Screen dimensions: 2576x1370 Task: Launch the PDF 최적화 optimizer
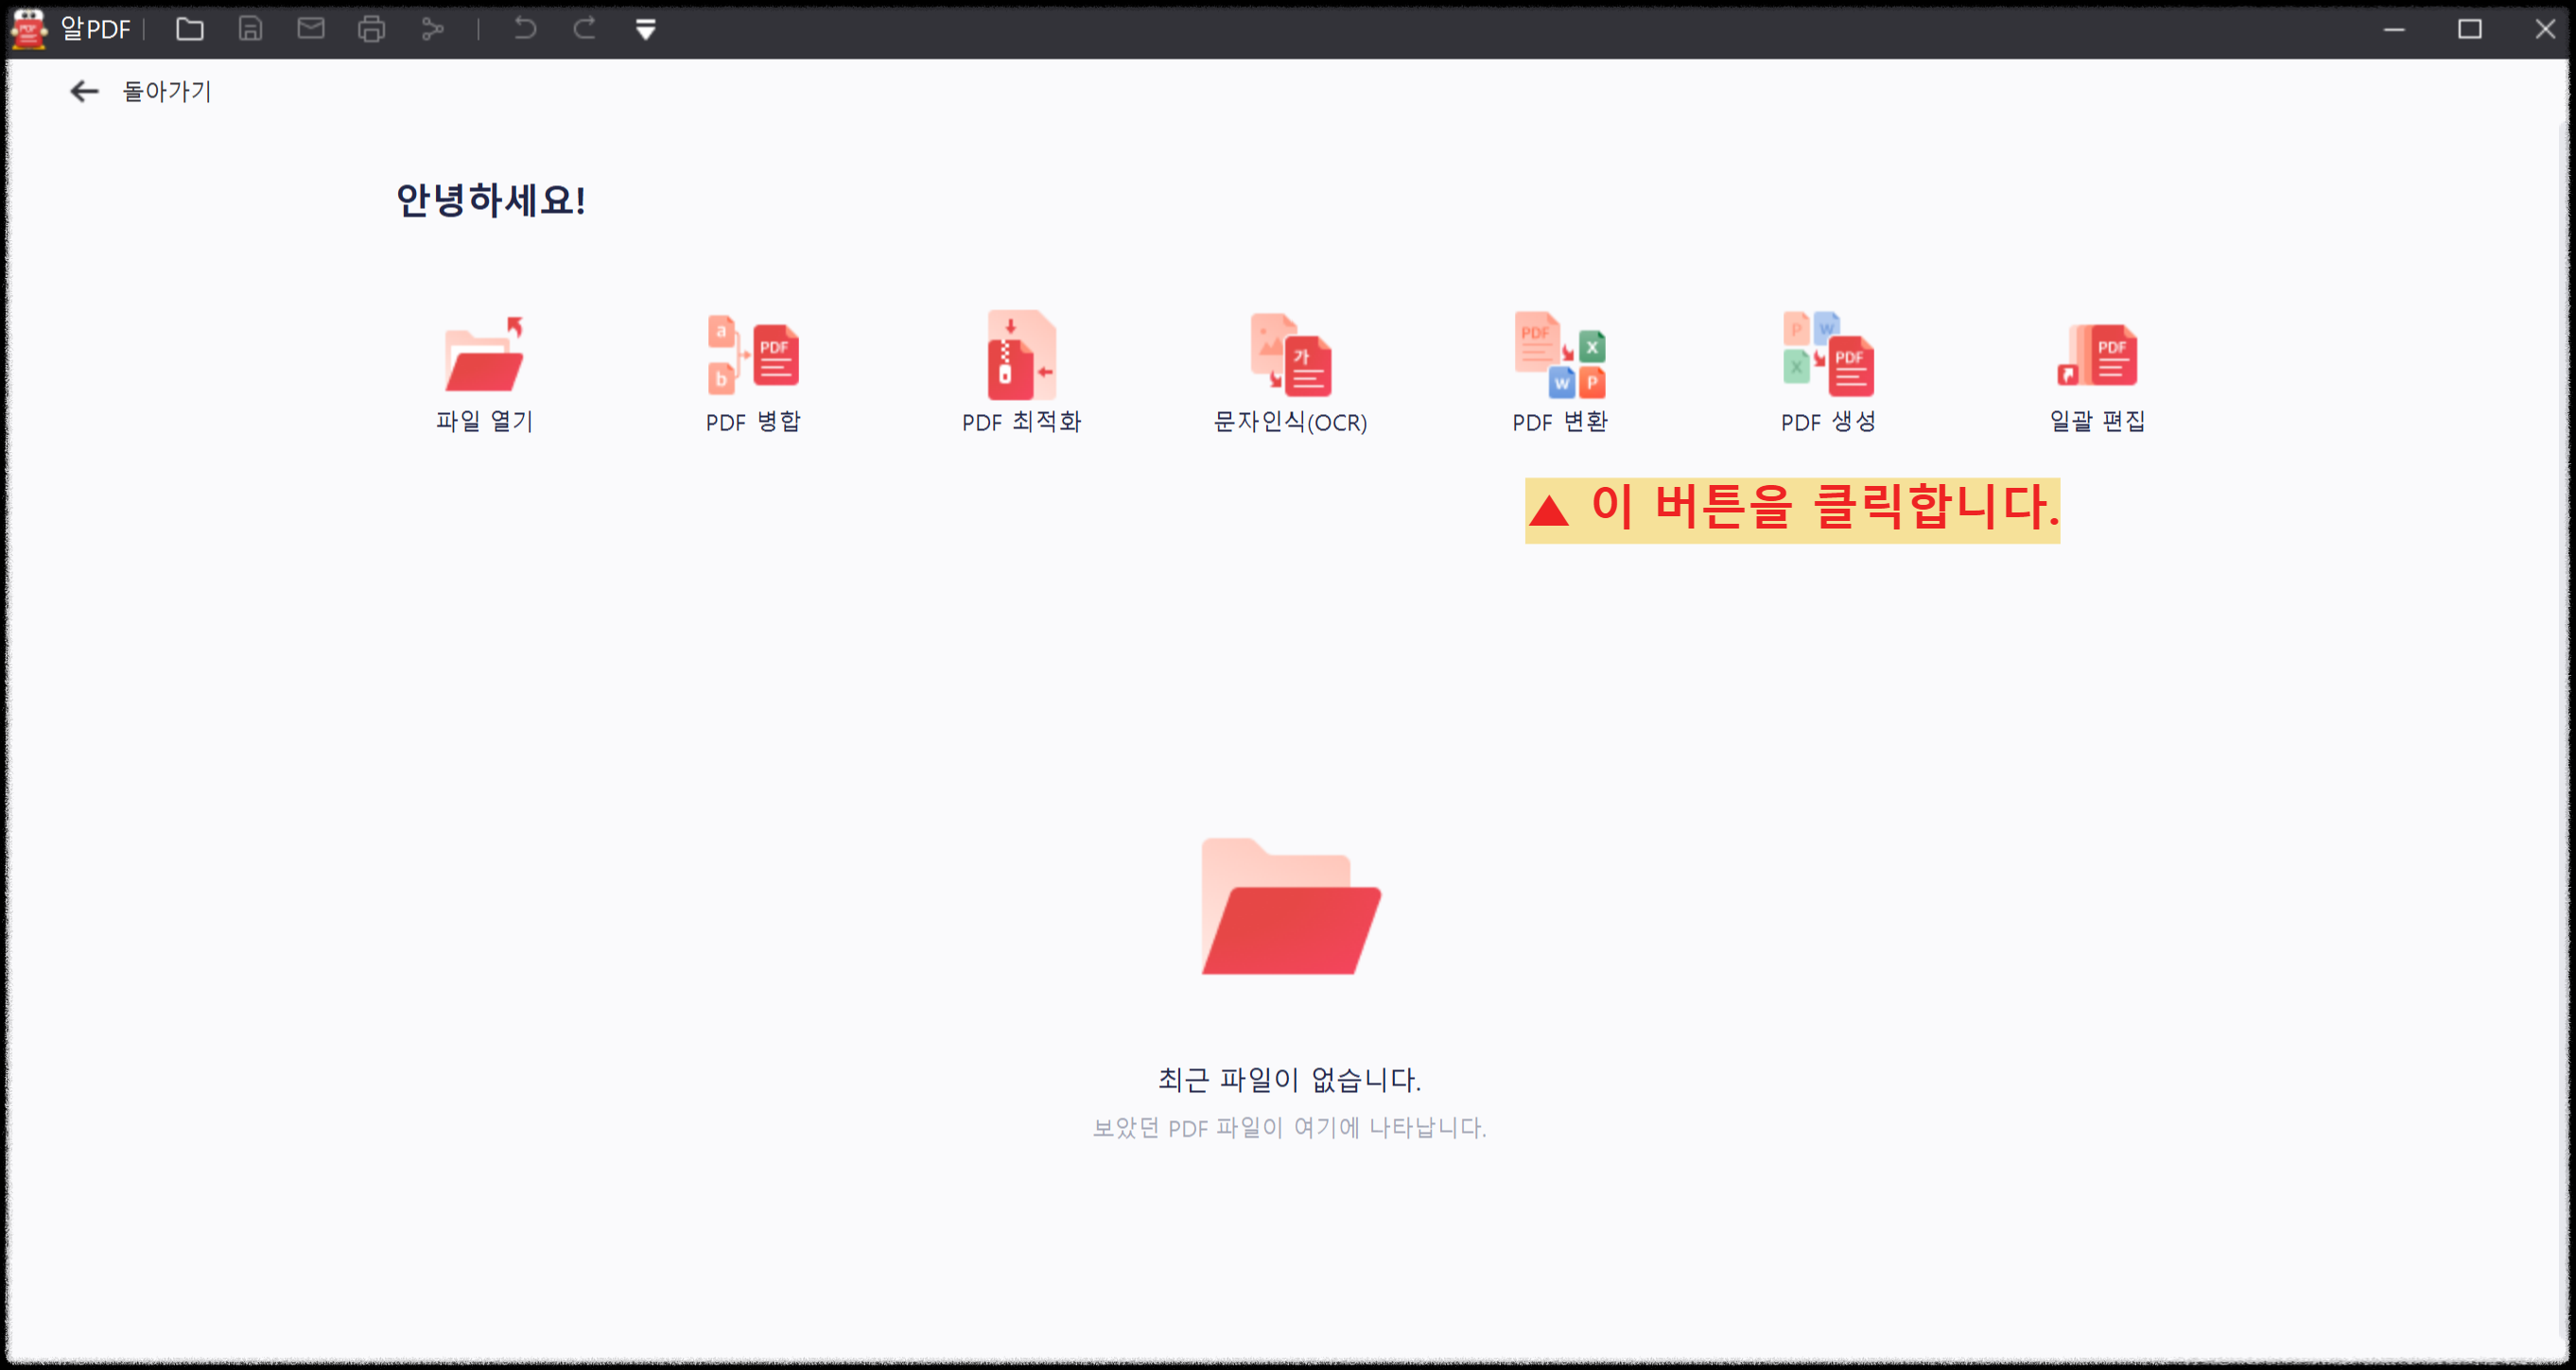click(x=1022, y=370)
